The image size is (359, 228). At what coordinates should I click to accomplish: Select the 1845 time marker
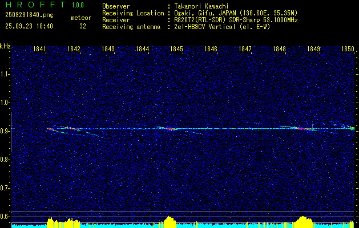[x=176, y=50]
